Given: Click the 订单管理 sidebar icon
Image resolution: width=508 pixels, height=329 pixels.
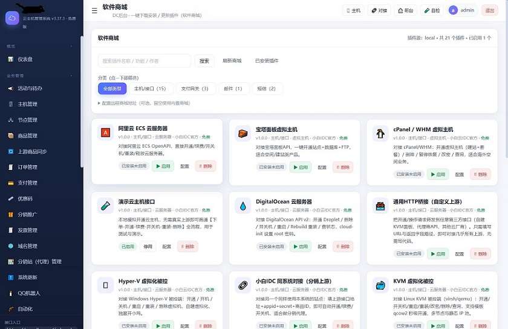Looking at the screenshot, I should 11,168.
